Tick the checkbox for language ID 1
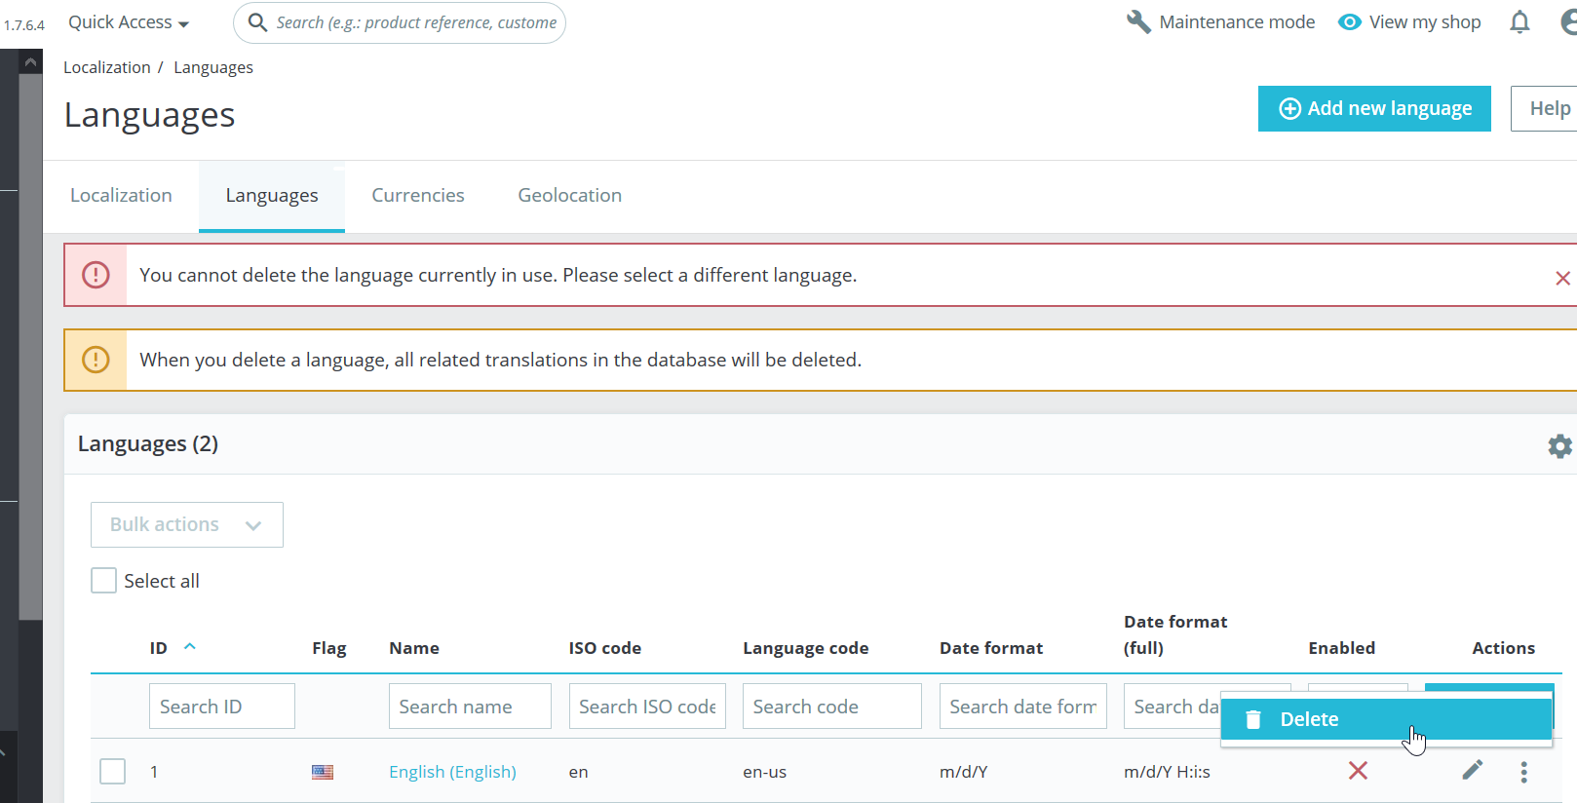The height and width of the screenshot is (803, 1577). click(x=113, y=772)
